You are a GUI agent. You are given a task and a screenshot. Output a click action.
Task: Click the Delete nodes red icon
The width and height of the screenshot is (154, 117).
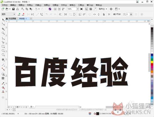tap(23, 14)
